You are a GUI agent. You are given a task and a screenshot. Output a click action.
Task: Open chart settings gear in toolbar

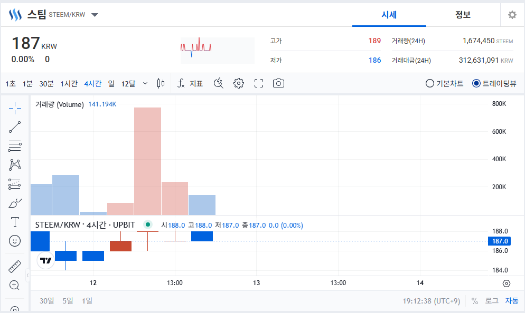pos(238,83)
